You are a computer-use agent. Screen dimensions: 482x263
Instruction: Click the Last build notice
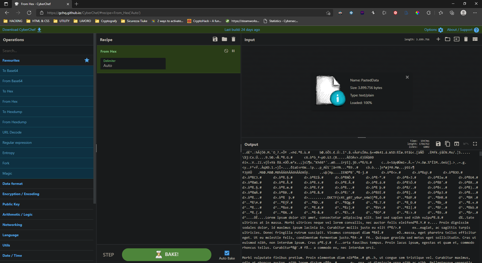(242, 30)
